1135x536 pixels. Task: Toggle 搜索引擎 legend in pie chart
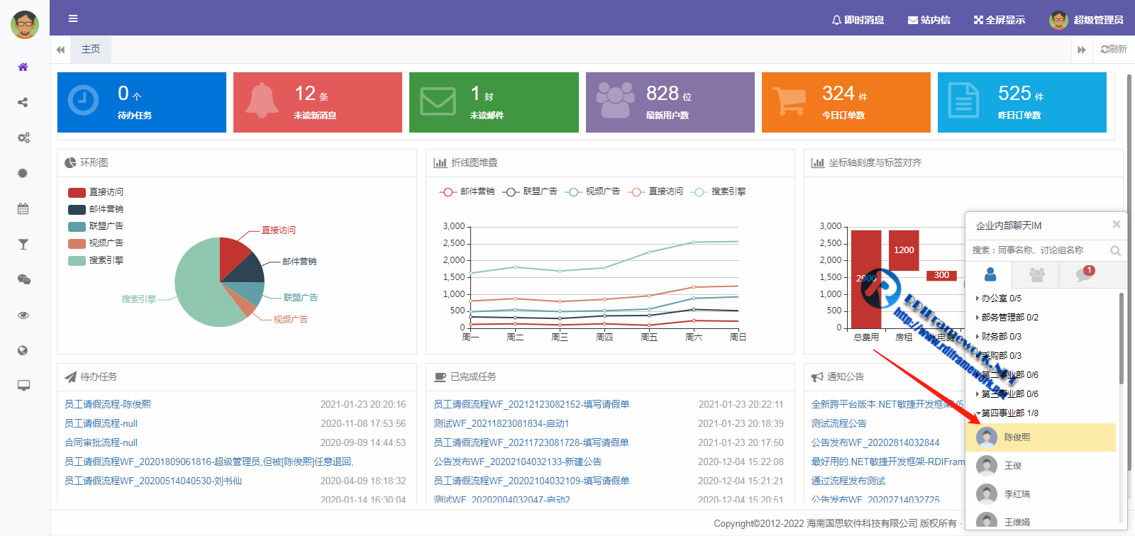click(96, 260)
